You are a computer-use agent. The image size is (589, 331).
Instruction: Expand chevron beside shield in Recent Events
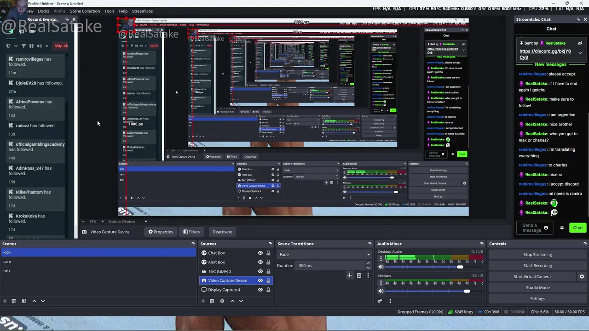(16, 46)
